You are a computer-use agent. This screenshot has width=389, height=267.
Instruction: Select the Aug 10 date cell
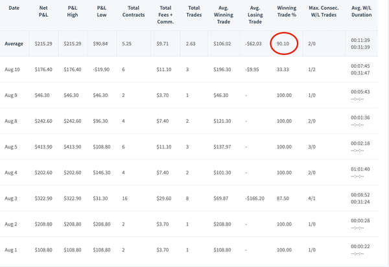click(x=12, y=70)
